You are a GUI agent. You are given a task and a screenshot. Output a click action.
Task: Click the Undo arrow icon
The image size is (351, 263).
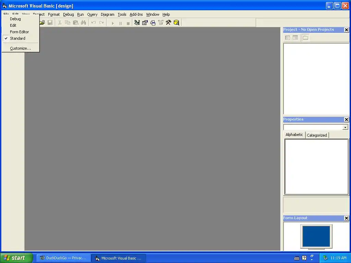[x=94, y=23]
